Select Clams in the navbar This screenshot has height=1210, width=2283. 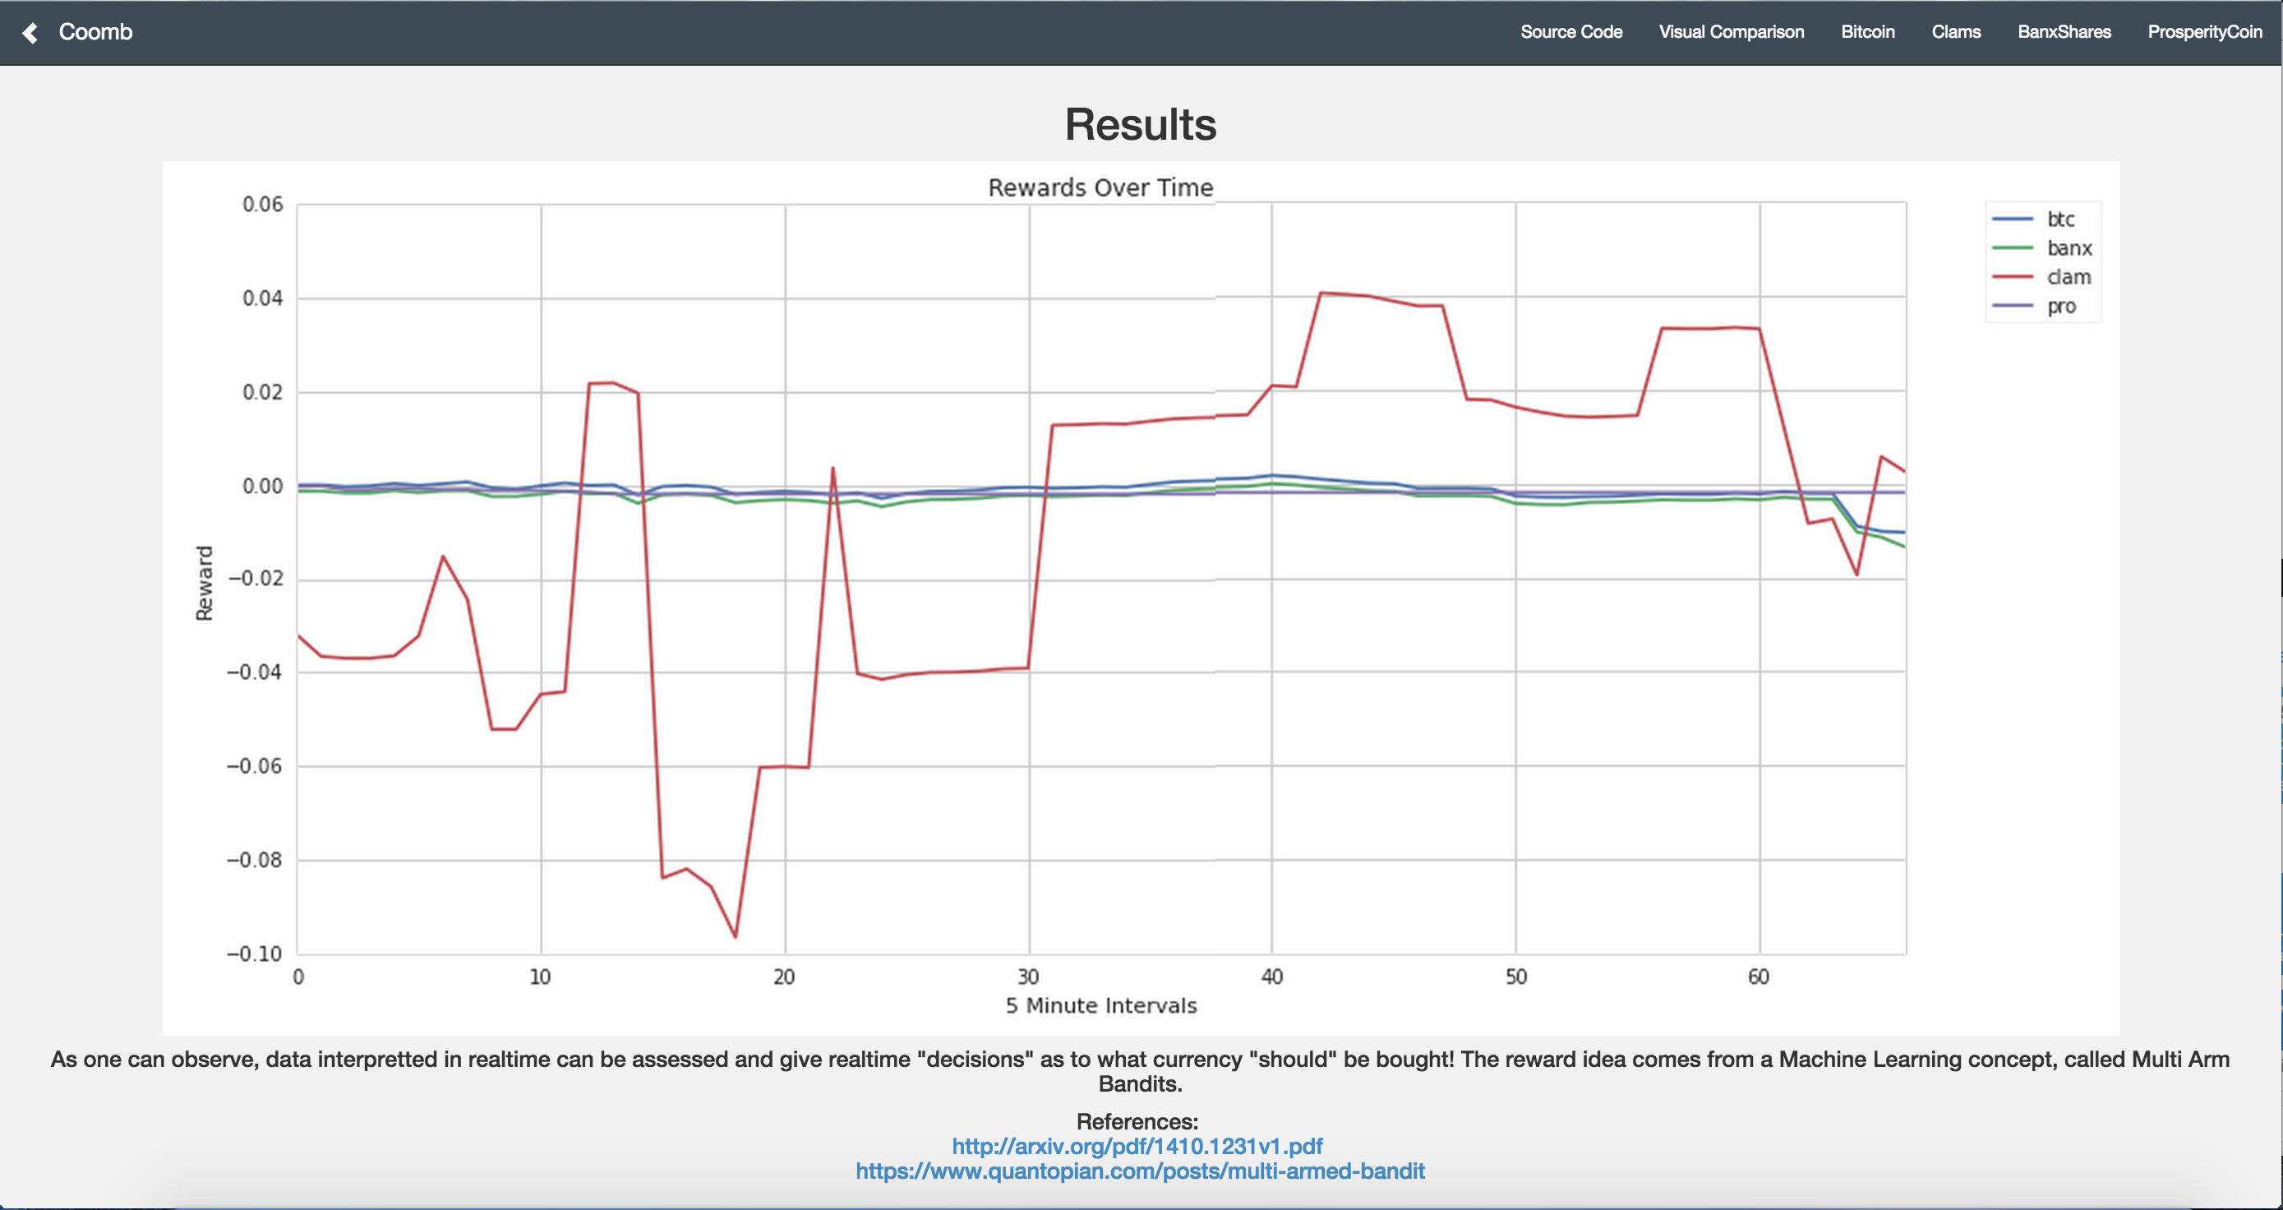pyautogui.click(x=1956, y=32)
